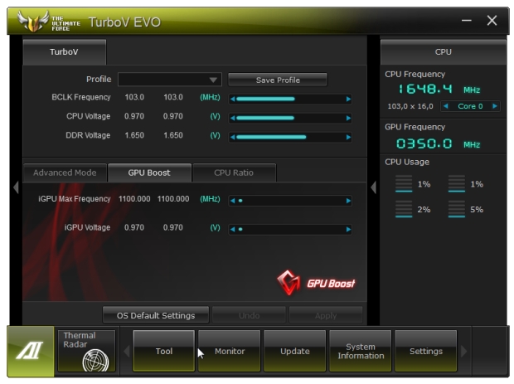
Task: Switch to previous CPU core
Action: [x=445, y=106]
